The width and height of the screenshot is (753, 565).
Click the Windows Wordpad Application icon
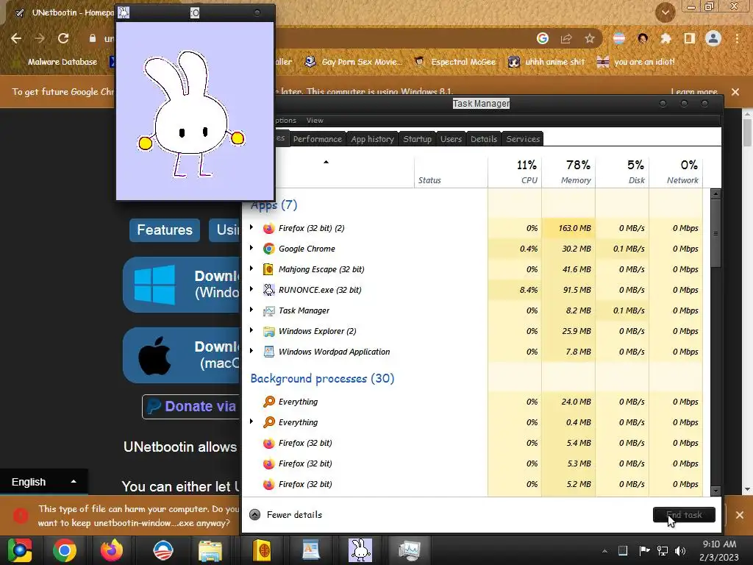[x=269, y=352]
